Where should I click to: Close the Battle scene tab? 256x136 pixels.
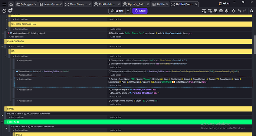pos(167,4)
